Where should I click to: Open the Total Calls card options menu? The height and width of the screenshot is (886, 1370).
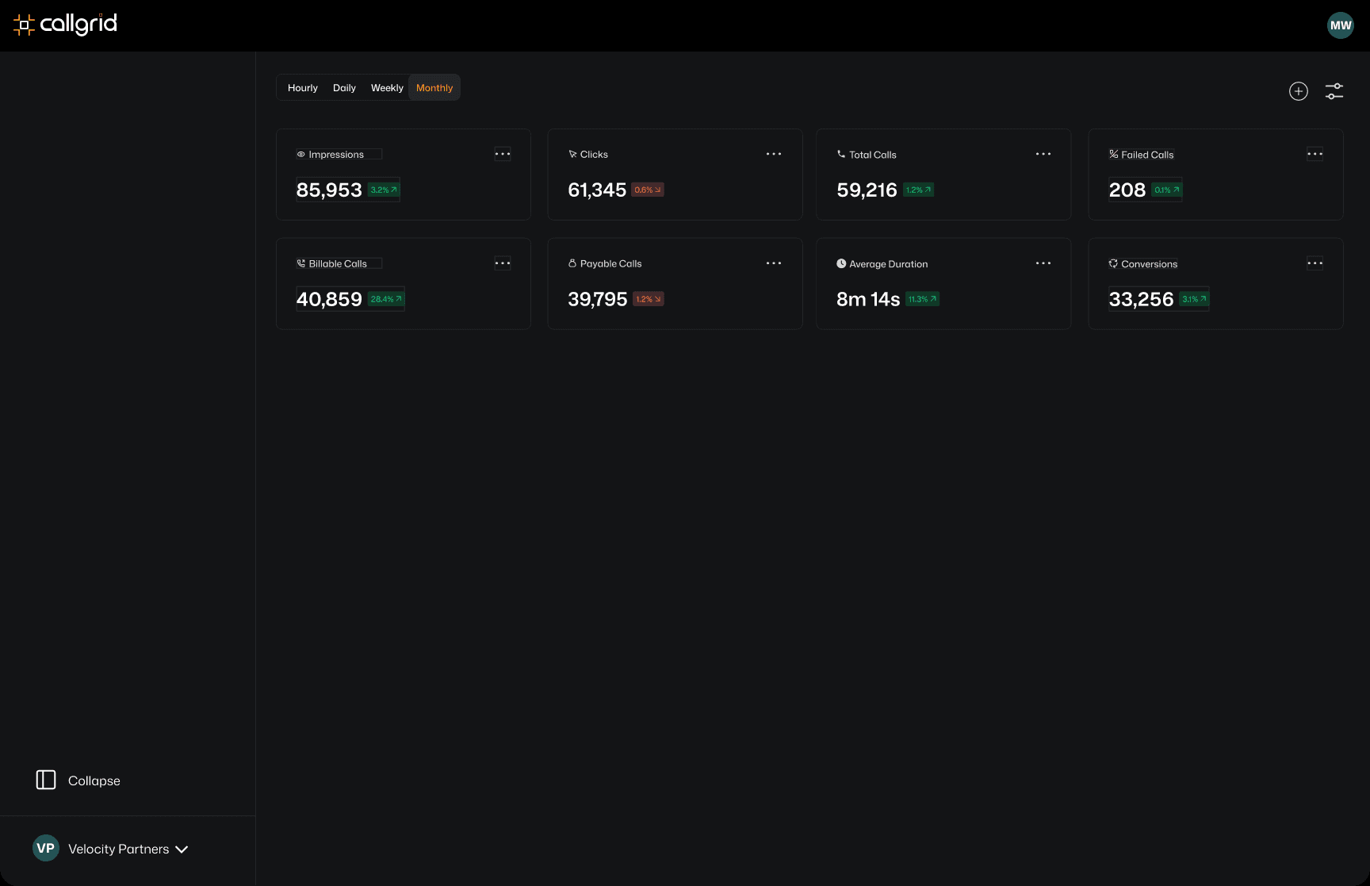pos(1043,153)
